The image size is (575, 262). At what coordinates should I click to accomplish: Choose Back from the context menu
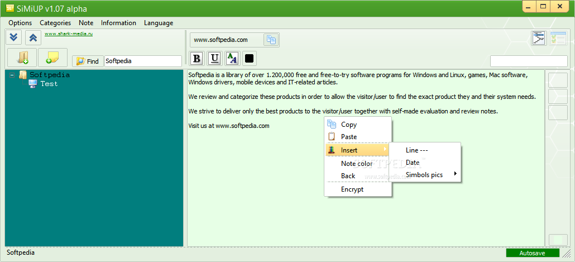click(358, 176)
